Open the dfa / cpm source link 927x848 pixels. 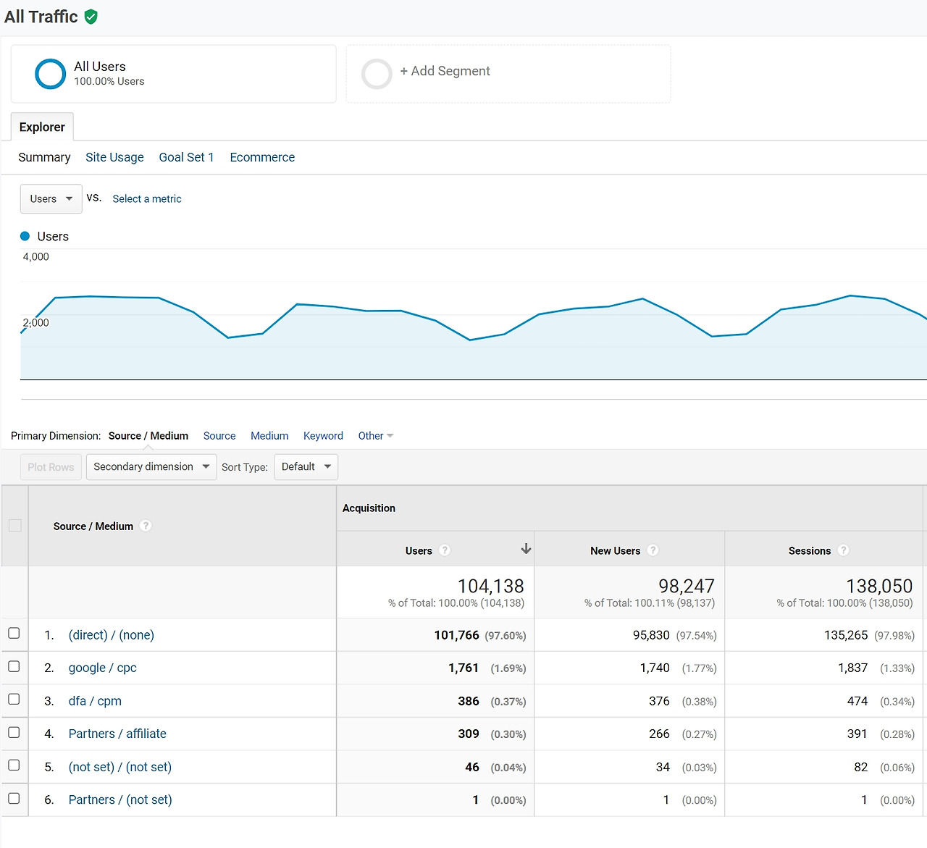pyautogui.click(x=95, y=701)
